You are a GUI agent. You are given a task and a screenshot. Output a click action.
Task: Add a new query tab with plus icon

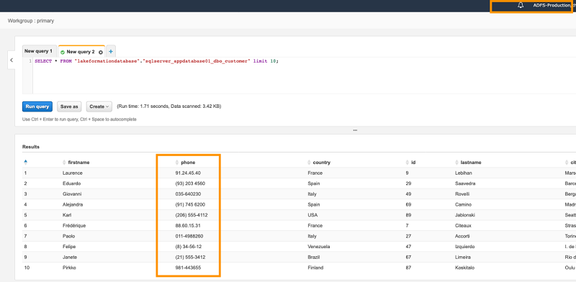click(x=111, y=52)
